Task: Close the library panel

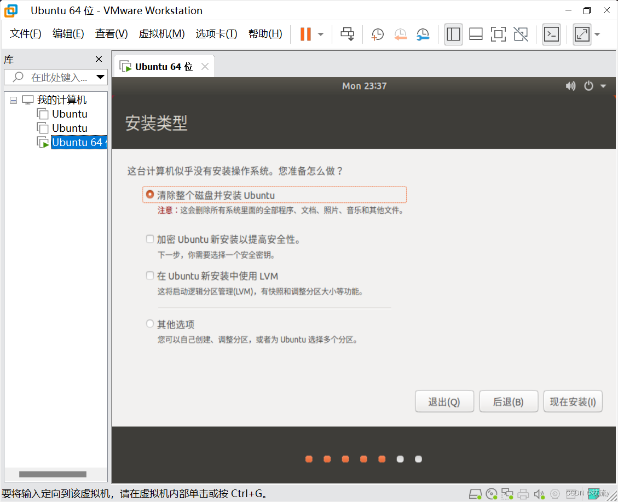Action: point(99,59)
